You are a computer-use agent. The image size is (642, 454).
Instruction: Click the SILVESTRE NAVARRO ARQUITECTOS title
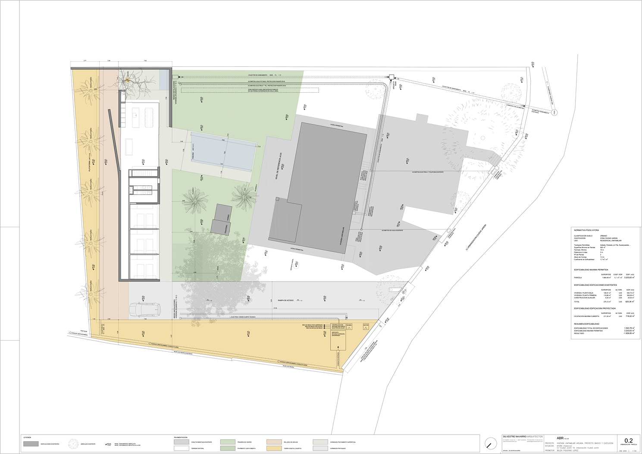pyautogui.click(x=523, y=437)
